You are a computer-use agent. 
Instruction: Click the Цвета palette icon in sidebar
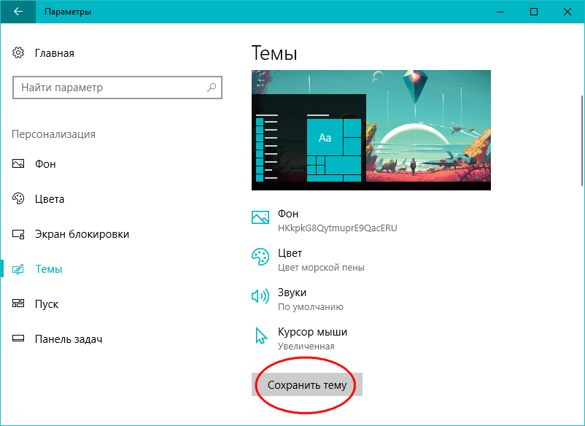click(18, 198)
